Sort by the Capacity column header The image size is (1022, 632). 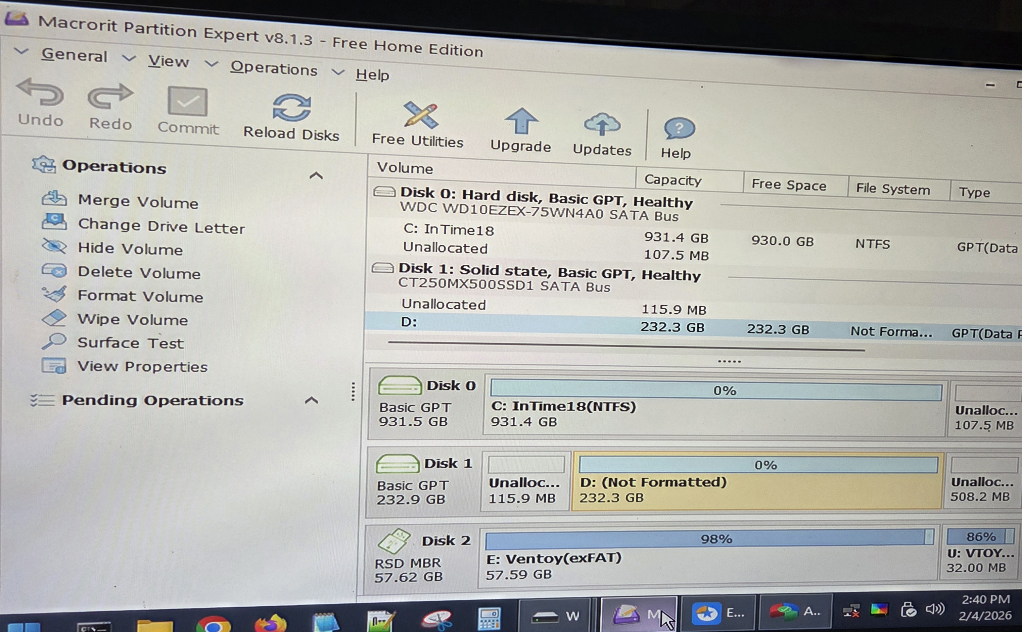(x=673, y=180)
